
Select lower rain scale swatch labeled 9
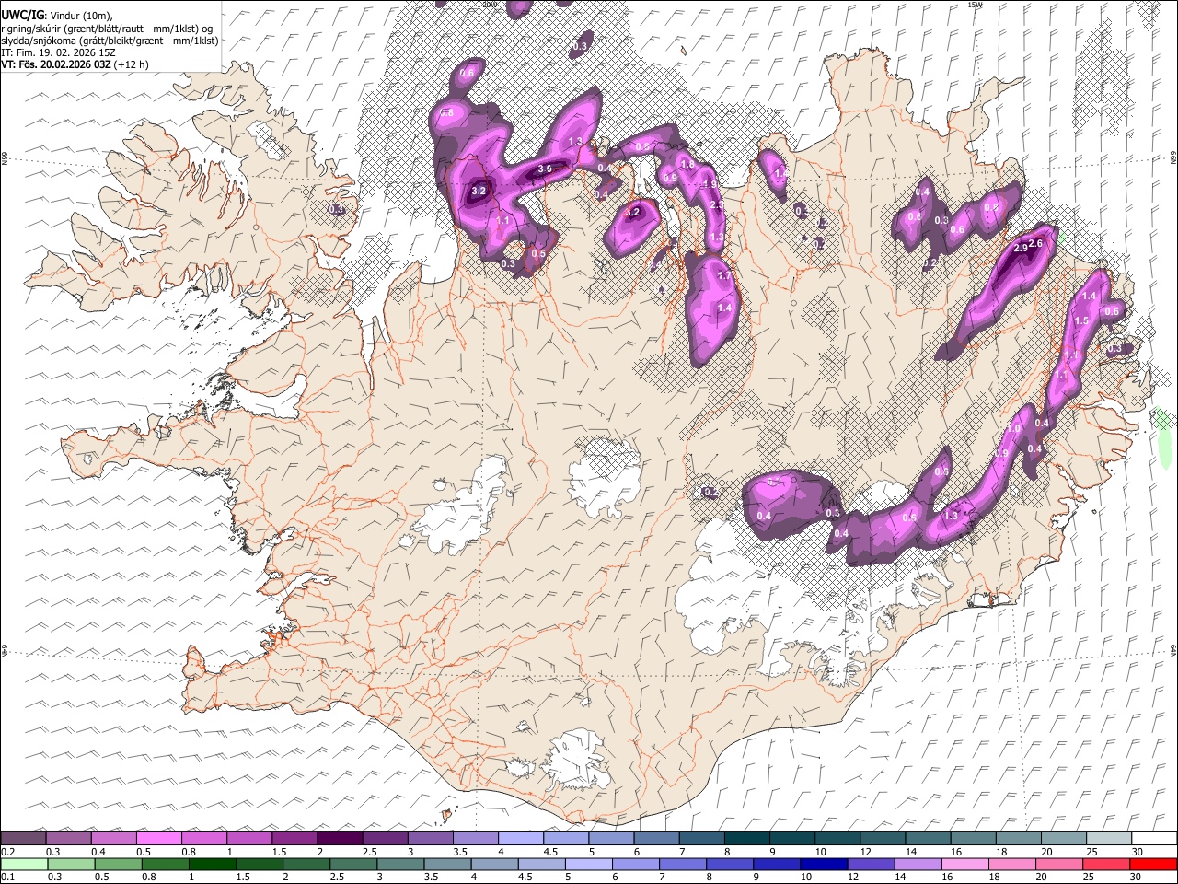pos(778,865)
